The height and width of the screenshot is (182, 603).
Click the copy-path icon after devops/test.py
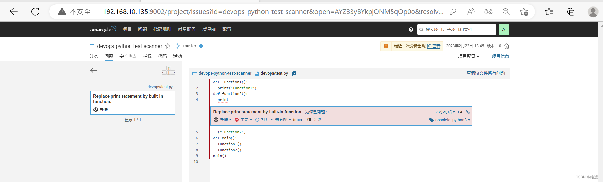[294, 73]
